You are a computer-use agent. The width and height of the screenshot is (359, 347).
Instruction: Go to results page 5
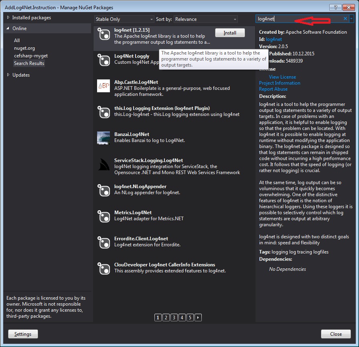coord(190,317)
